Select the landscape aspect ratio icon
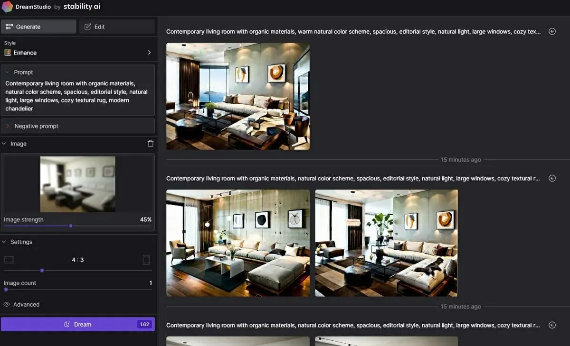This screenshot has height=346, width=570. (x=9, y=260)
